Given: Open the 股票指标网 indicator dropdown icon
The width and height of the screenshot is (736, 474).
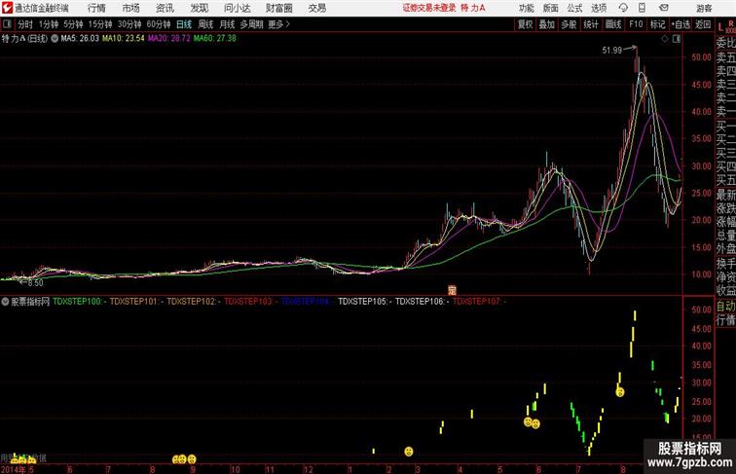Looking at the screenshot, I should click(5, 302).
